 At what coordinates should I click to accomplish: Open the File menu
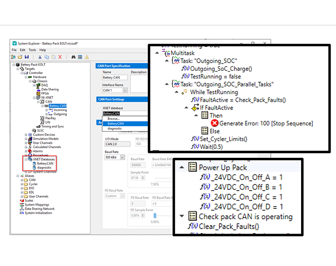pos(14,50)
